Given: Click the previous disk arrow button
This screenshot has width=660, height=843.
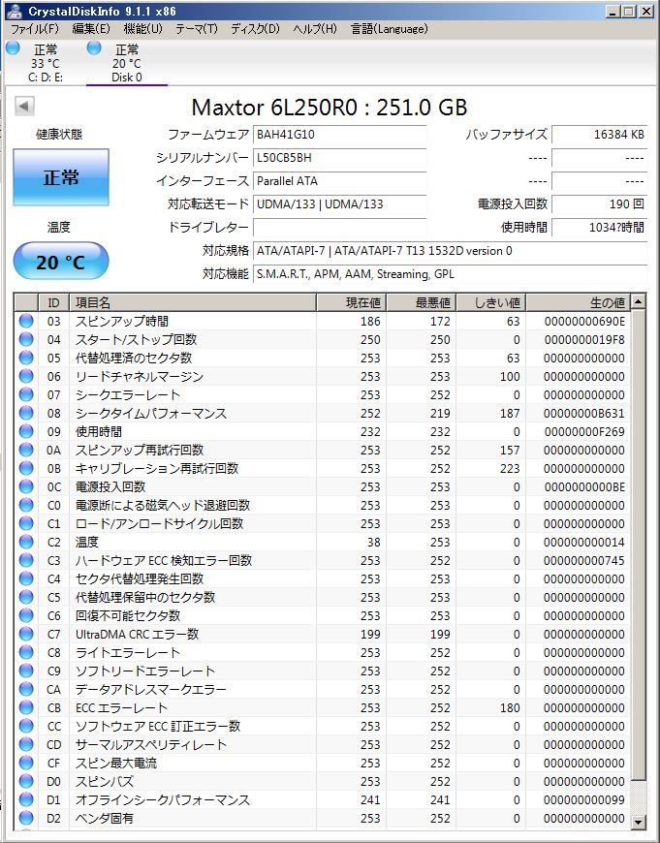Looking at the screenshot, I should tap(24, 106).
